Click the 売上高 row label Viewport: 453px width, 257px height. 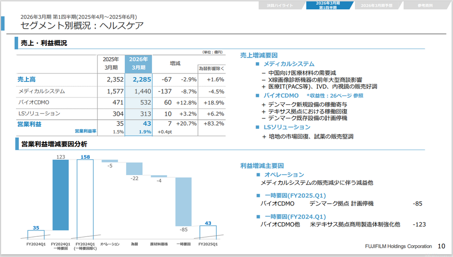27,79
